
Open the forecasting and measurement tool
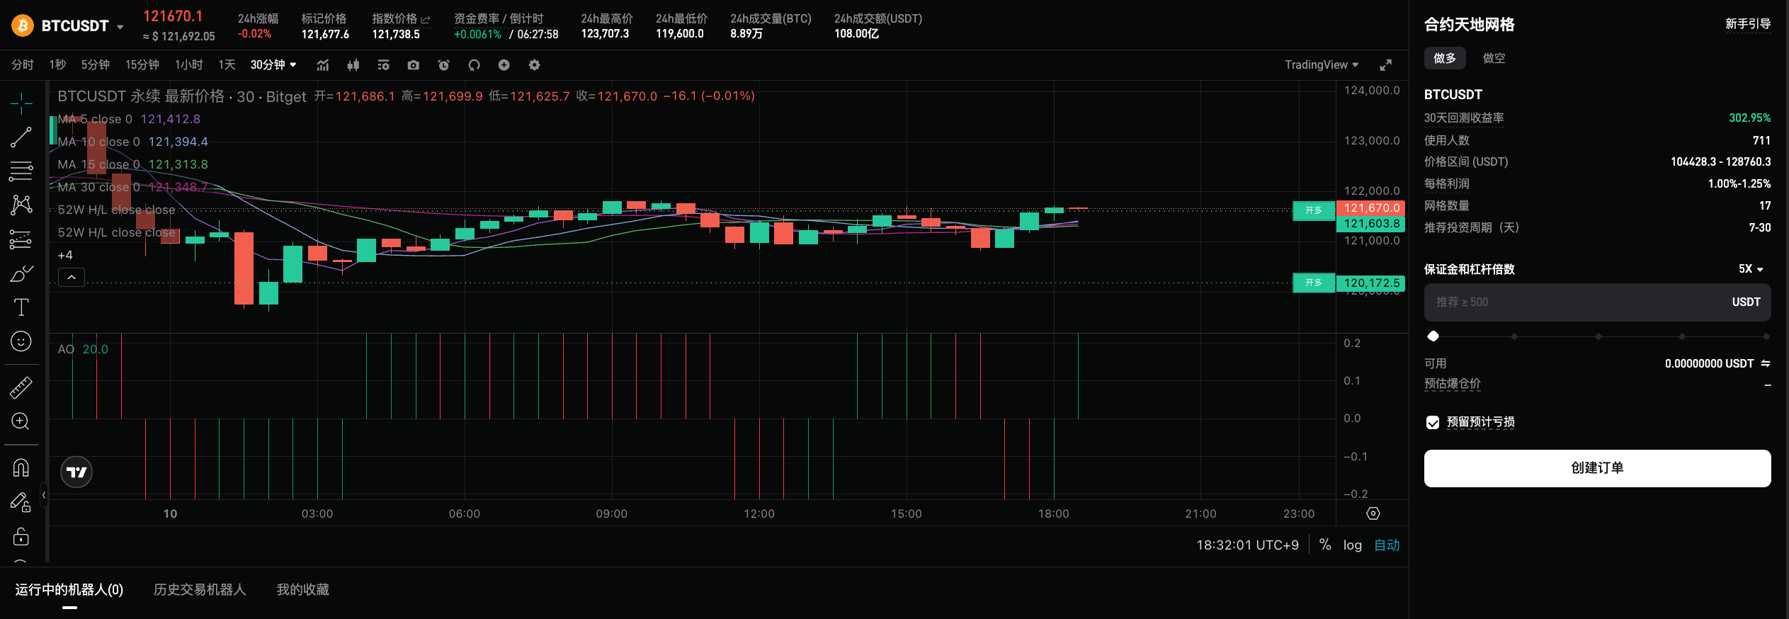[x=21, y=239]
